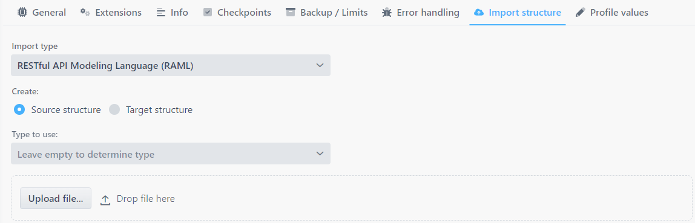Select the Target structure radio button

pos(115,109)
